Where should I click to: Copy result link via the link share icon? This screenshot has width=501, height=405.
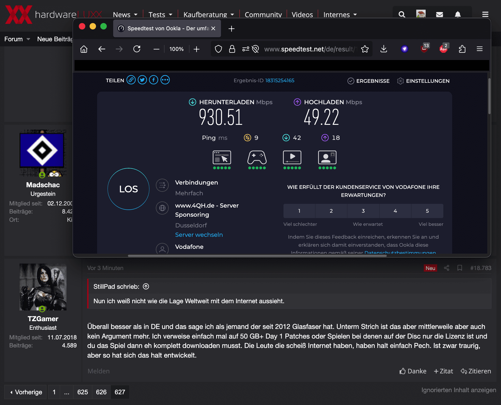(131, 80)
